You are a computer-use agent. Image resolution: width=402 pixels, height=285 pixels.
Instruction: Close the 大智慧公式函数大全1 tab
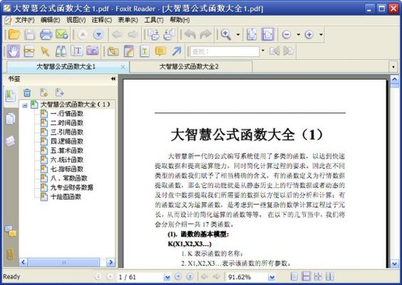[123, 67]
